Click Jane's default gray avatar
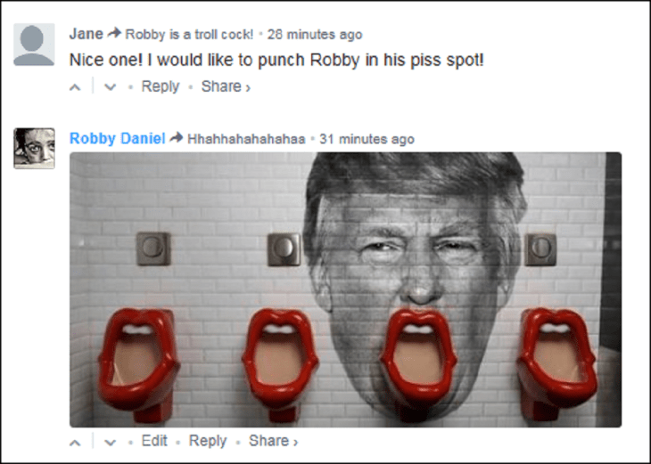Image resolution: width=651 pixels, height=464 pixels. (34, 45)
